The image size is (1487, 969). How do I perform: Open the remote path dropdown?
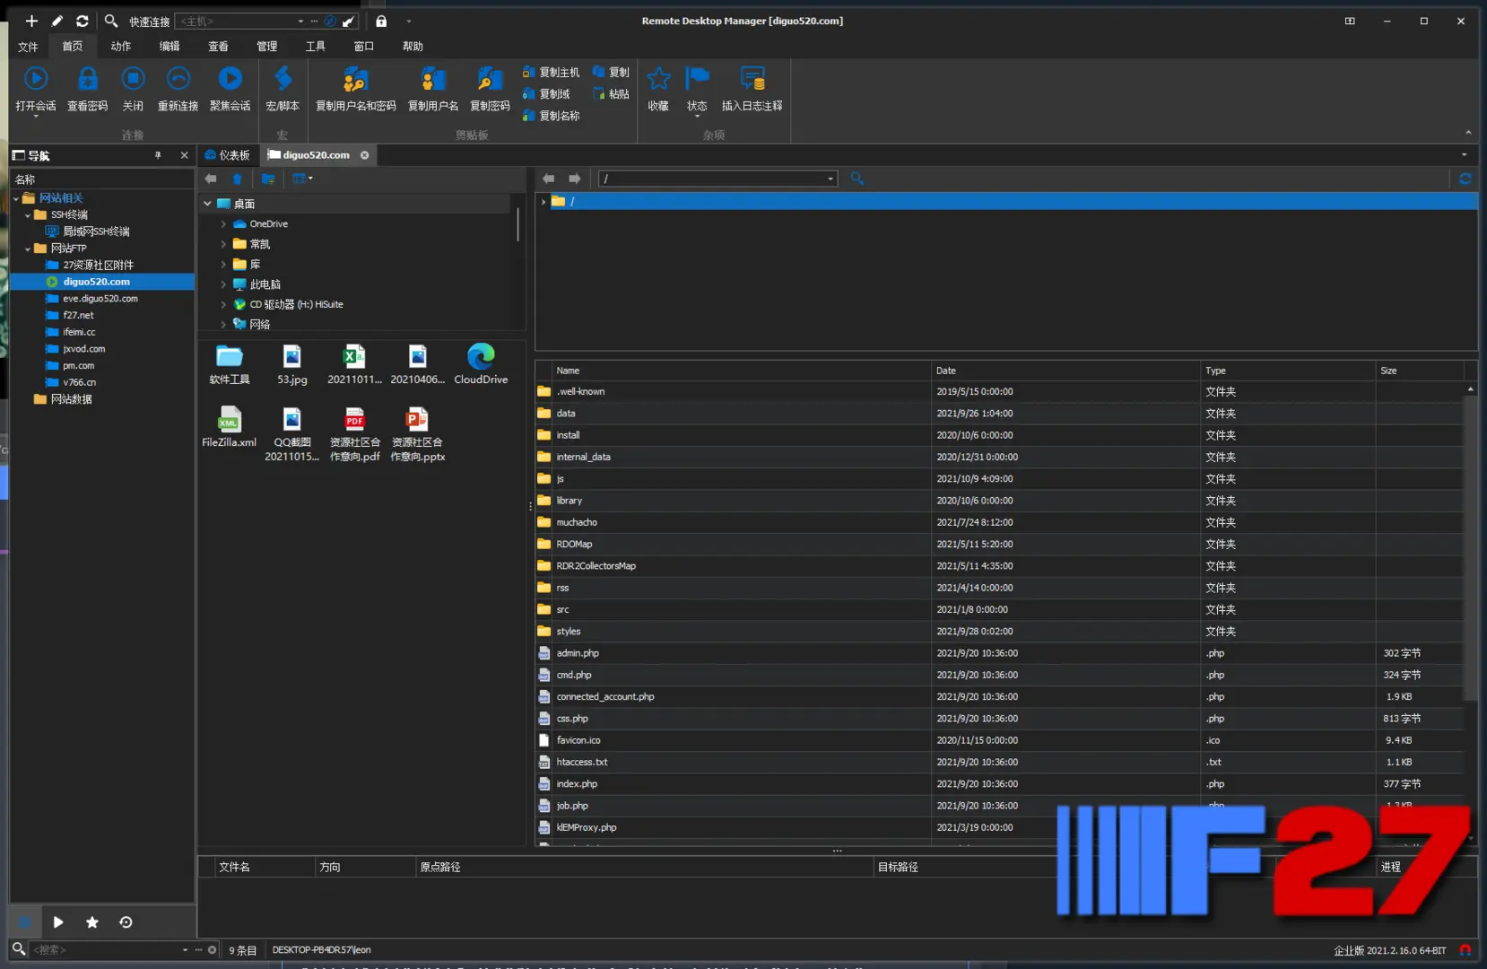click(830, 179)
